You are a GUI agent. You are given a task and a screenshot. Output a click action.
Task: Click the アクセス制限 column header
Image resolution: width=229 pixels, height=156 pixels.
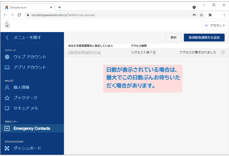tap(139, 46)
